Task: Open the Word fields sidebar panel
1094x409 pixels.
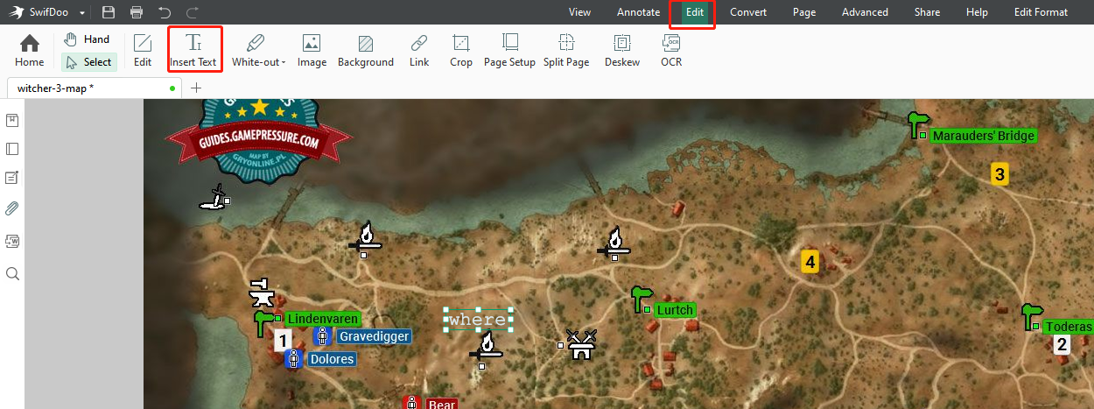Action: point(12,240)
